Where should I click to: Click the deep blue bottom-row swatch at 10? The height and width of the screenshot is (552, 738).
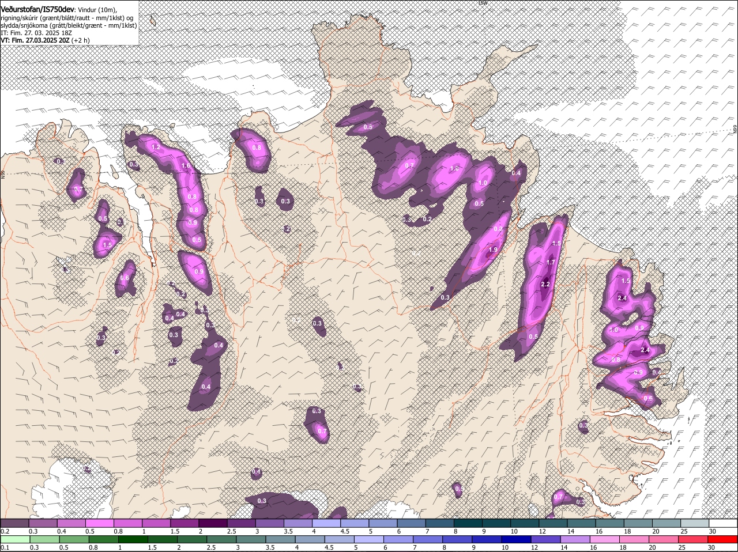tap(515, 539)
